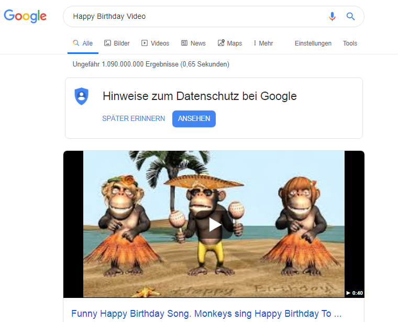398x322 pixels.
Task: Click the Google logo
Action: pyautogui.click(x=25, y=16)
